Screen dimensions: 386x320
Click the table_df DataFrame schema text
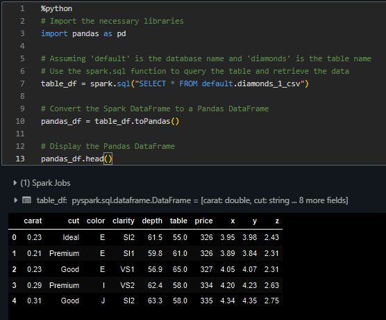(192, 200)
